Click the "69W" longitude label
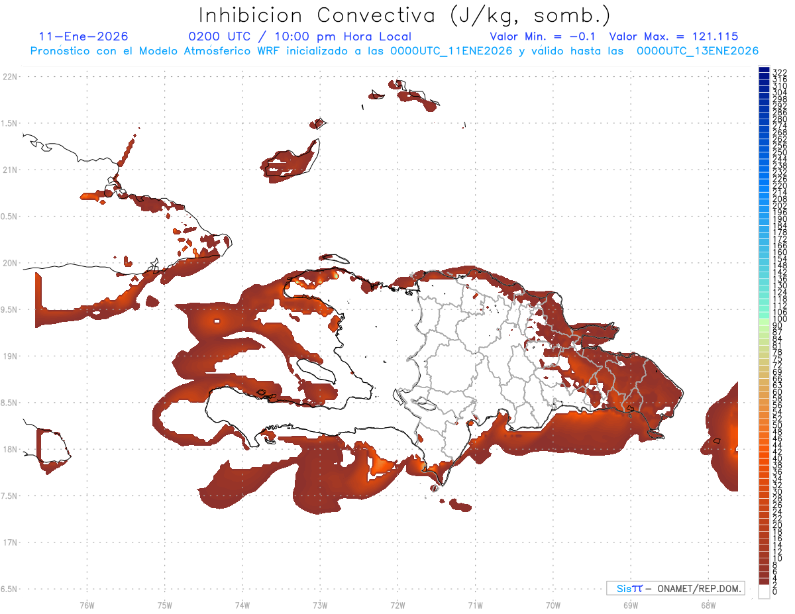This screenshot has width=795, height=614. pos(631,605)
